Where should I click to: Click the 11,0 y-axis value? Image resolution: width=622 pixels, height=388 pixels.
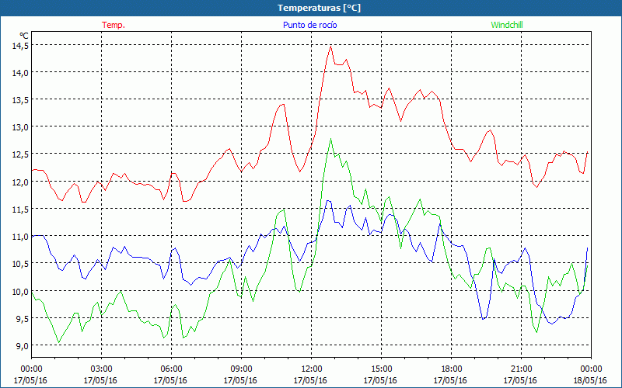[x=21, y=237]
